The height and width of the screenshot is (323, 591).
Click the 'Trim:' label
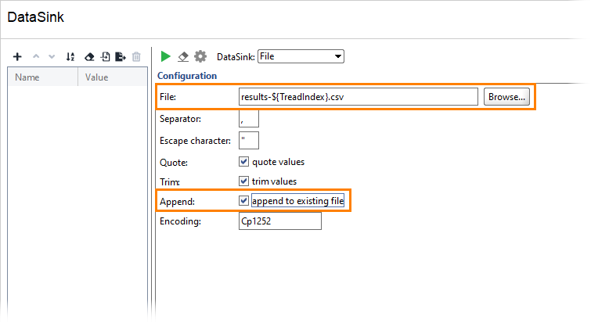point(170,182)
